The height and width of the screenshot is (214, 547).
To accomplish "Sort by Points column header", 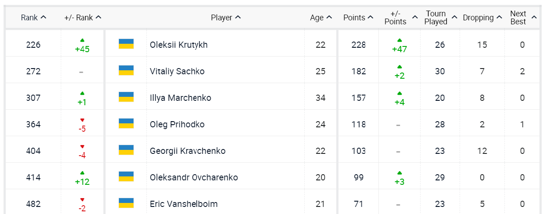I will coord(358,18).
